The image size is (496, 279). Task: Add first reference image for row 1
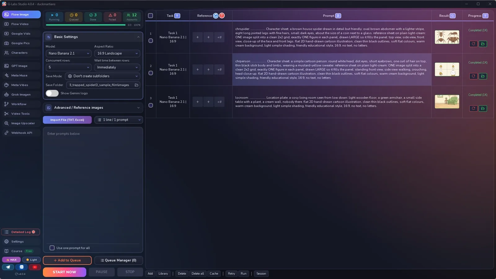pyautogui.click(x=197, y=37)
